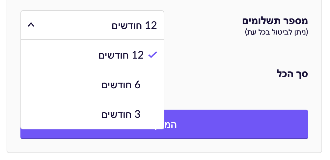Click the סך הכל label

click(x=292, y=73)
